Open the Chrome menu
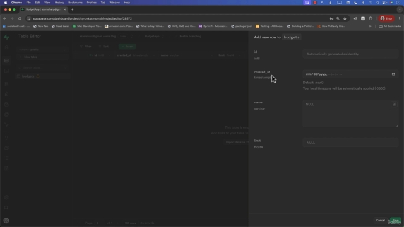Image resolution: width=404 pixels, height=227 pixels. click(16, 3)
